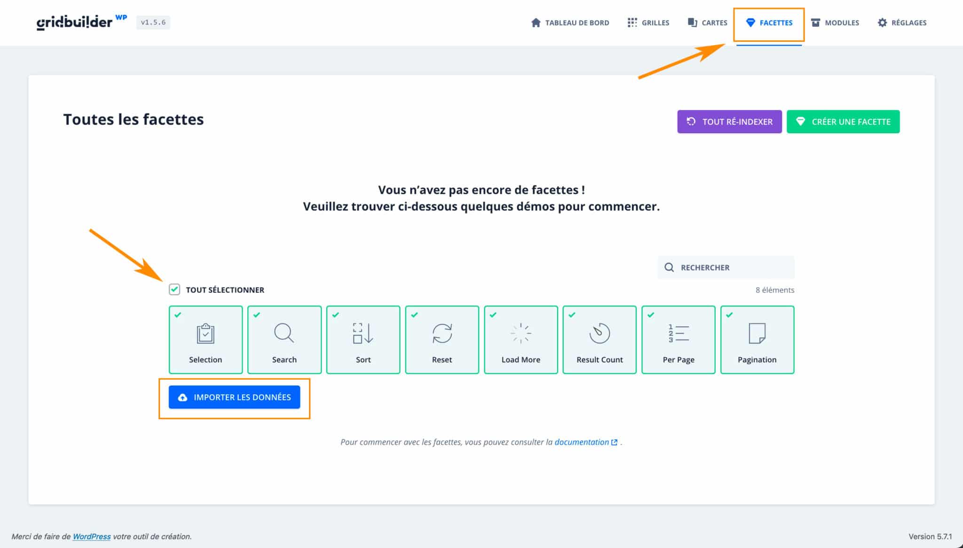Click Importer les données
Viewport: 963px width, 548px height.
tap(235, 397)
